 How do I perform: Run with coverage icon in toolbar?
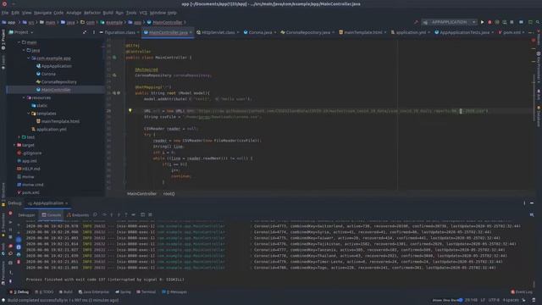[x=497, y=22]
